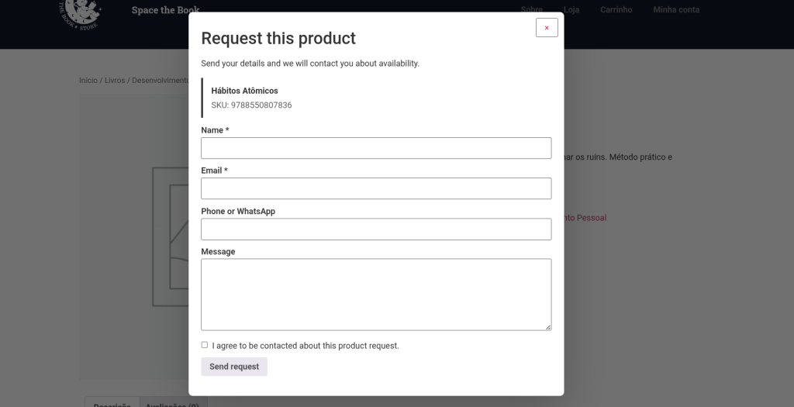Go to Minha conta
This screenshot has height=407, width=794.
coord(676,9)
